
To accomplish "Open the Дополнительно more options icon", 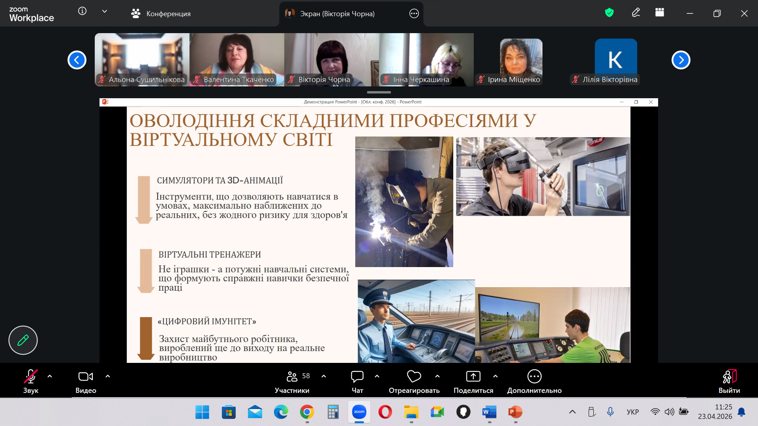I will [534, 377].
